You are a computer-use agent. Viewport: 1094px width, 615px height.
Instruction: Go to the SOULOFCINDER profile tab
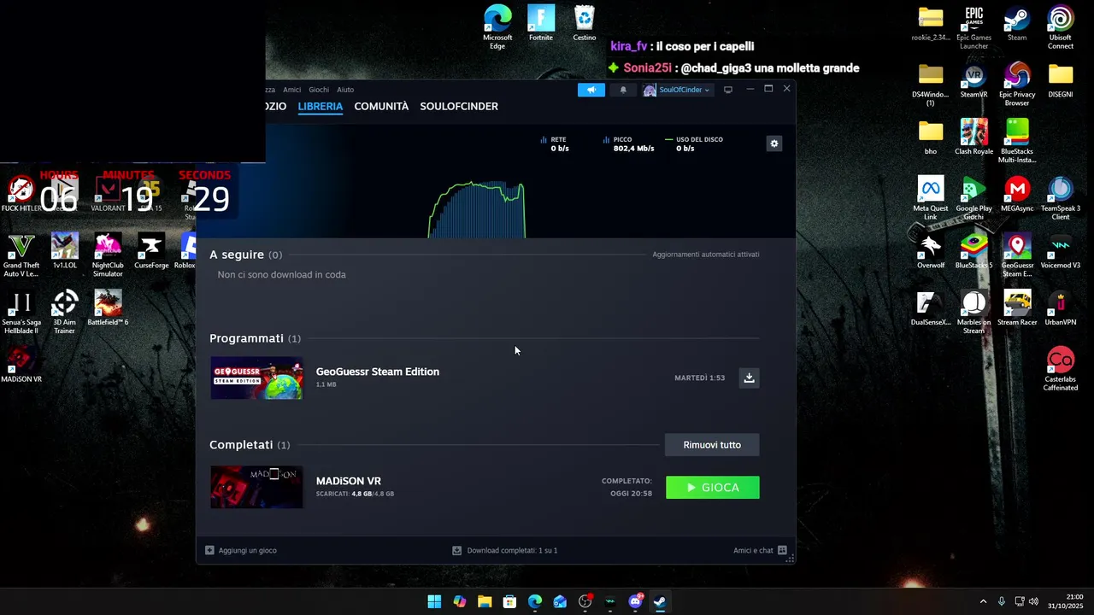click(x=459, y=107)
